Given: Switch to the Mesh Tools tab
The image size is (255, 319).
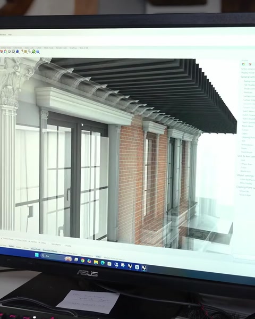Looking at the screenshot, I should pyautogui.click(x=48, y=48).
